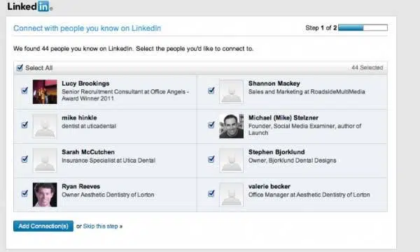Click Shannon Mackey placeholder avatar

coord(232,91)
